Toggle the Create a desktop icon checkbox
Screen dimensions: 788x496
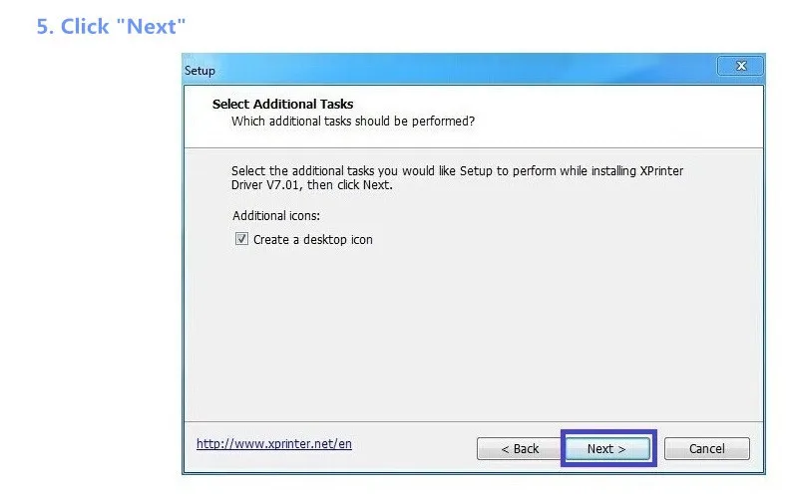coord(241,239)
